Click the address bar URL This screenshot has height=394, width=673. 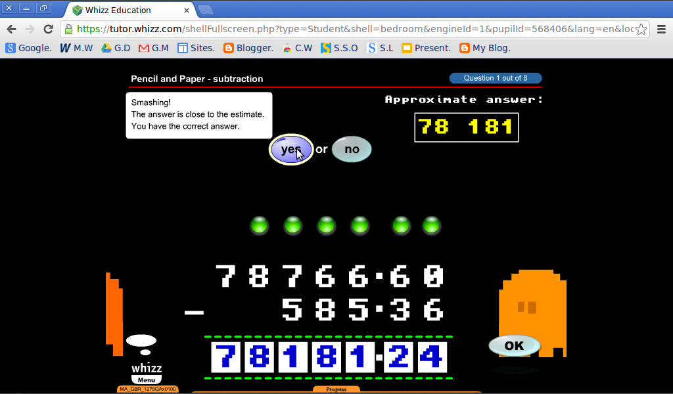[354, 29]
